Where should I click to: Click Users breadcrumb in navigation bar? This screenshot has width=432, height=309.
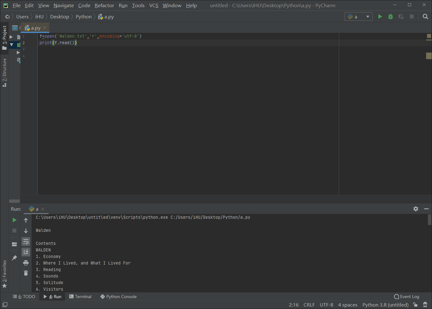pos(22,16)
